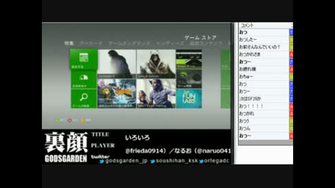
Task: Click the いろいろ title text
Action: click(x=137, y=138)
